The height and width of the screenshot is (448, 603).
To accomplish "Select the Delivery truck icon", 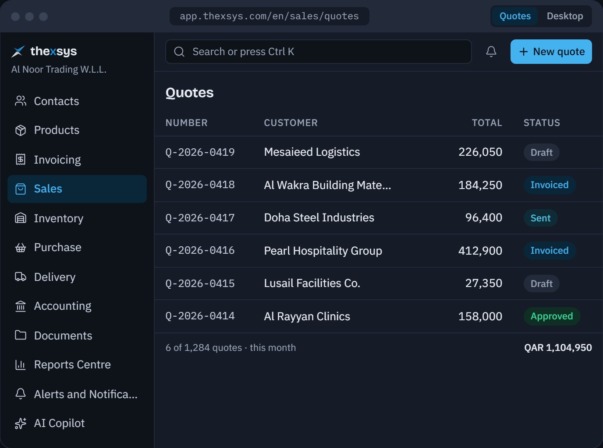I will [x=21, y=277].
